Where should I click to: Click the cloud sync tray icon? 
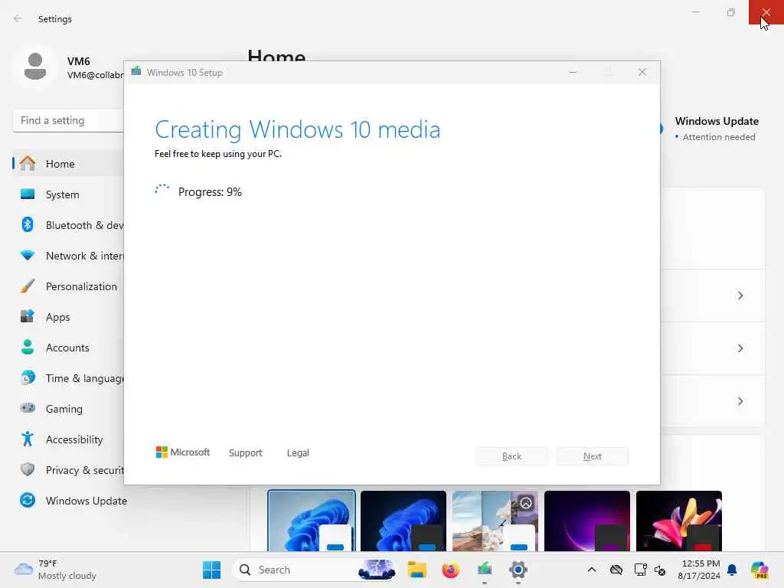click(616, 570)
